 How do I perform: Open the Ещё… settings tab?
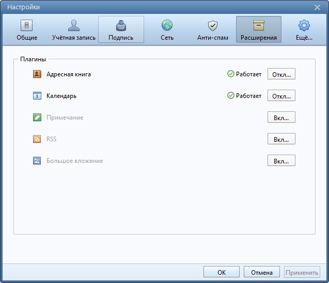pyautogui.click(x=304, y=29)
